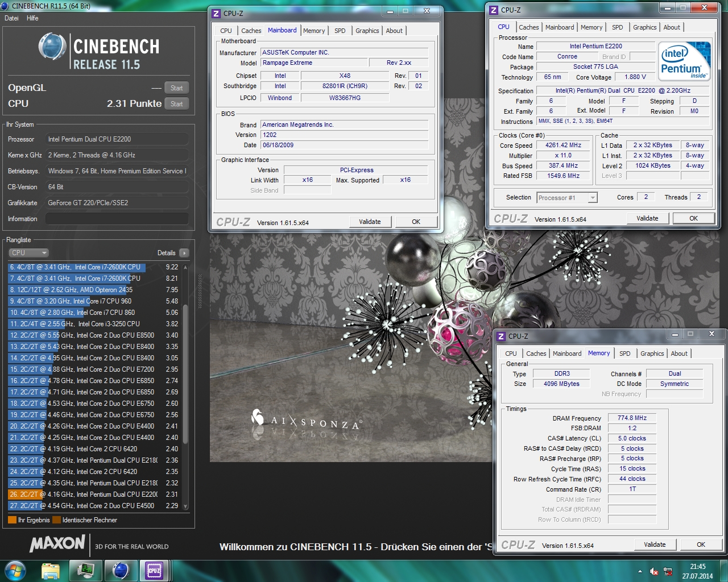Viewport: 728px width, 582px height.
Task: Open SPD tab in Mainboard CPU-Z window
Action: (340, 31)
